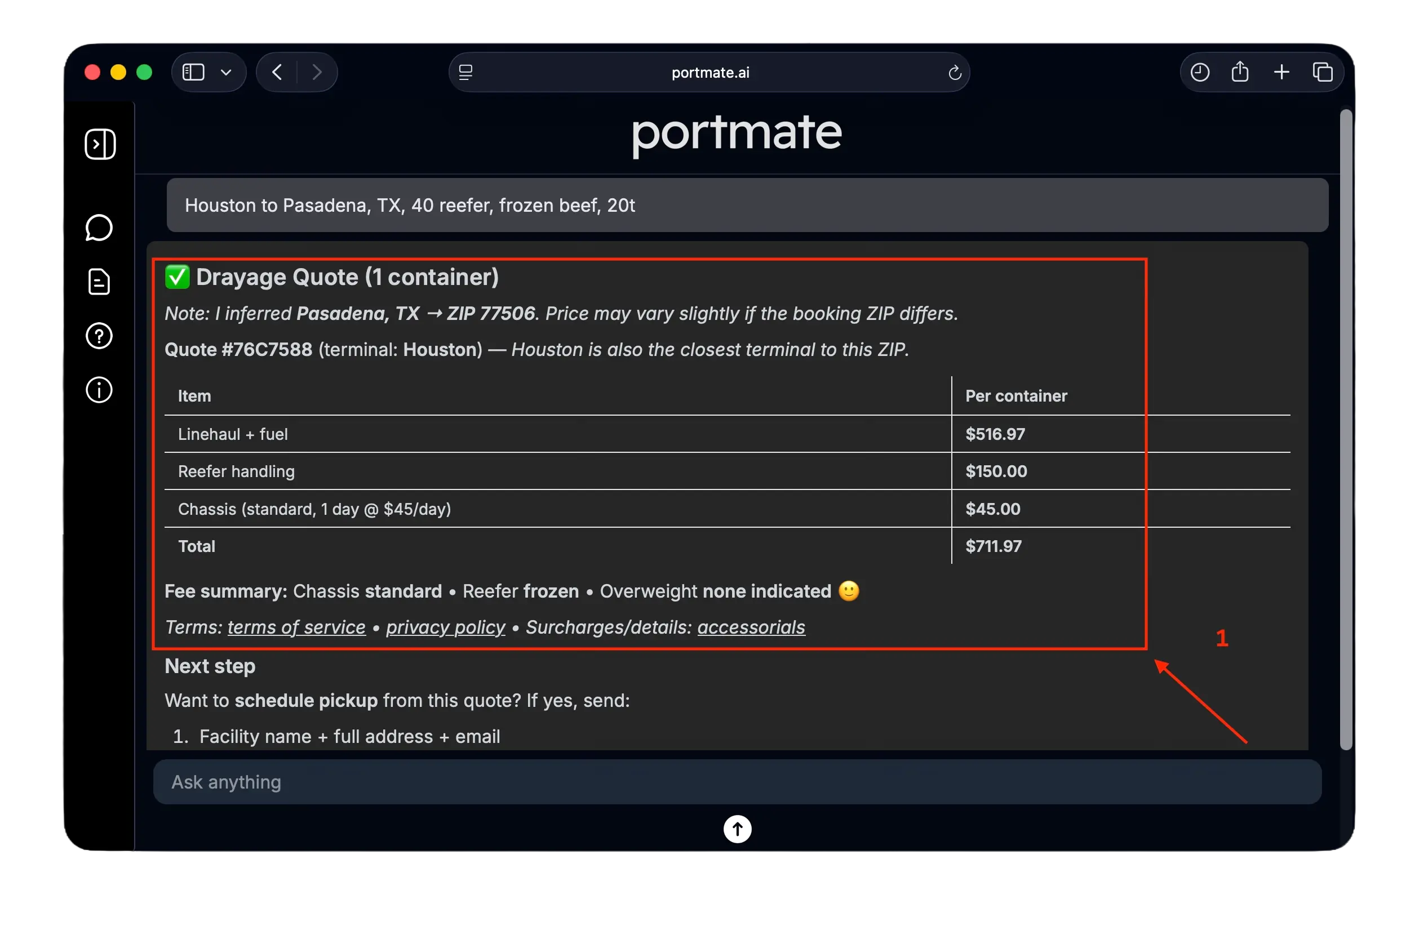
Task: Open the browsing history clock icon
Action: coord(1199,72)
